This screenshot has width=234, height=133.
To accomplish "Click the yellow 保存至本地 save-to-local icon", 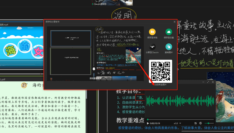I will tap(152, 32).
